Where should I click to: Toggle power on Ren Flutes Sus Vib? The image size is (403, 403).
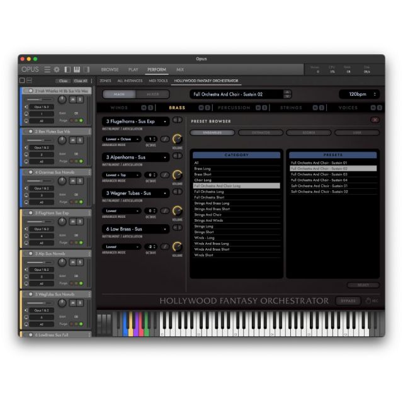click(x=31, y=132)
